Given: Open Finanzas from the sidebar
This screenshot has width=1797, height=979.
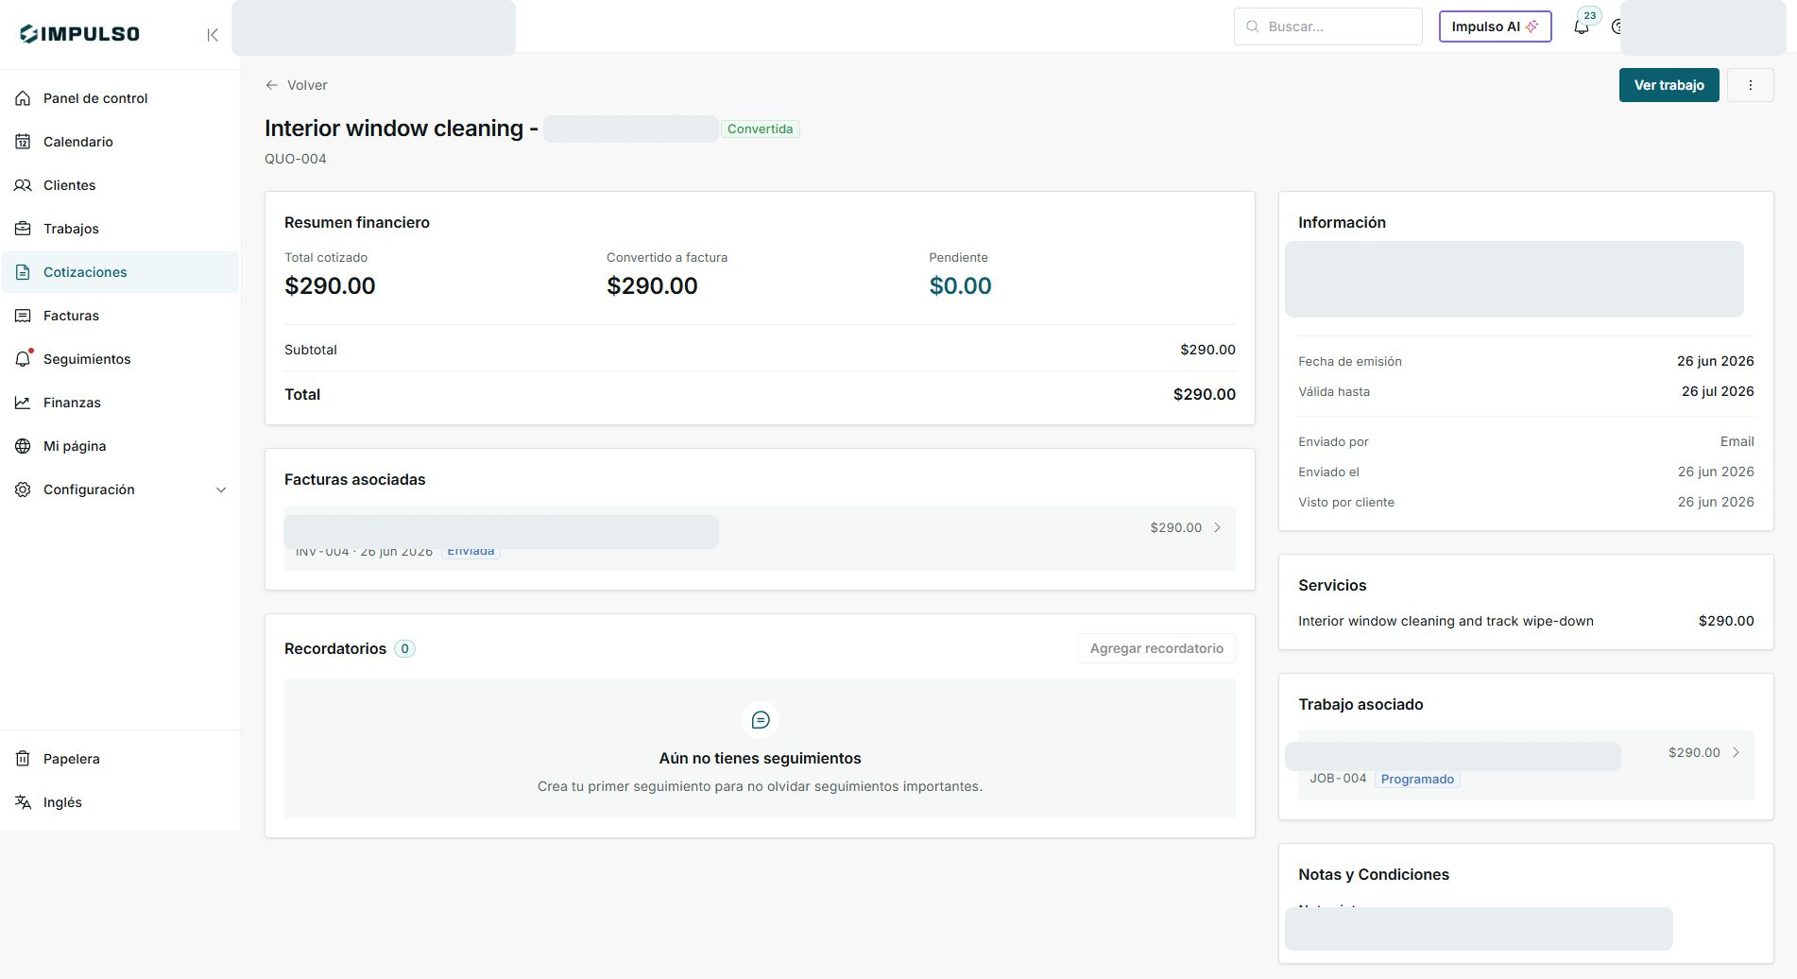Looking at the screenshot, I should pyautogui.click(x=120, y=403).
